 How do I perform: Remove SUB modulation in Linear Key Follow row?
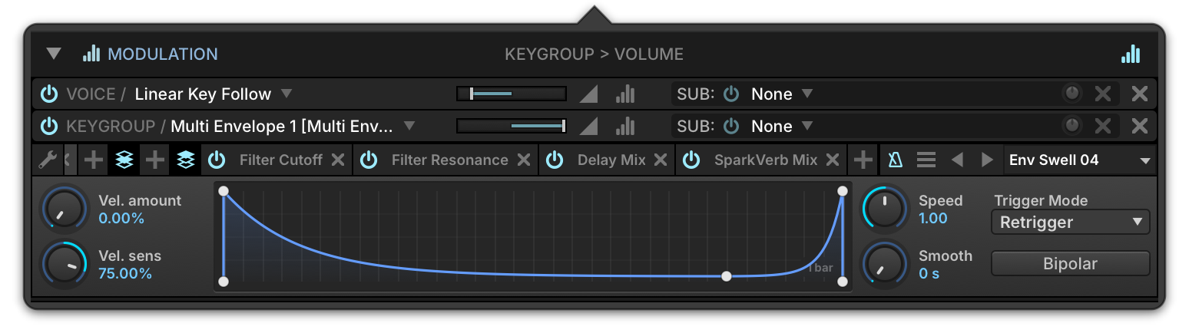tap(1103, 94)
